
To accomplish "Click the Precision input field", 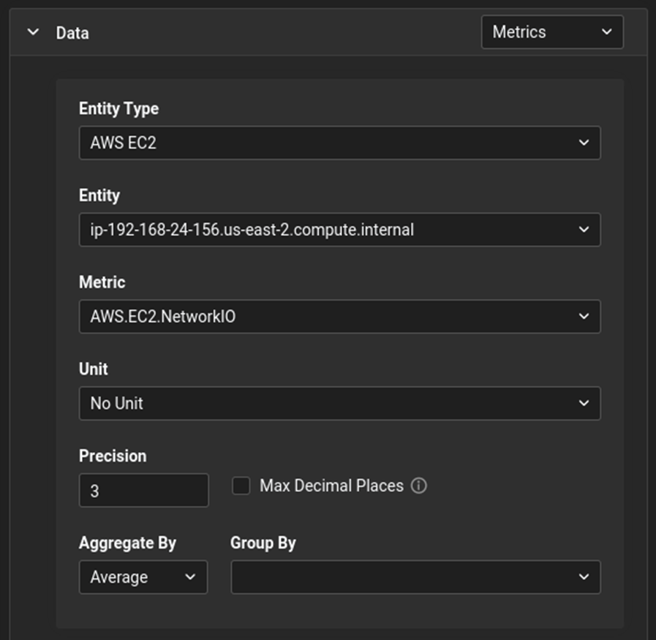I will (x=143, y=491).
